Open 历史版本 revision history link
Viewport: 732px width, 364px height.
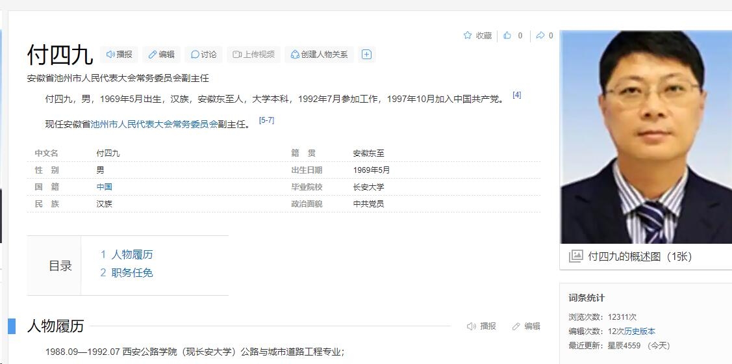point(640,331)
